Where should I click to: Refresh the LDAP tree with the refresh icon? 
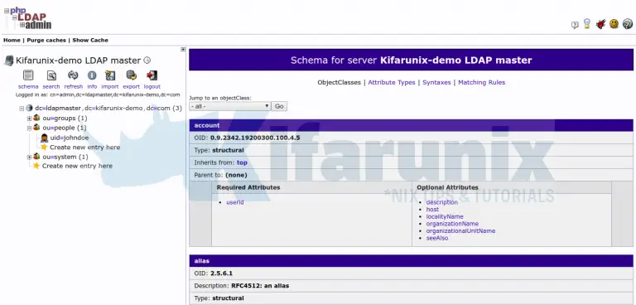click(73, 75)
